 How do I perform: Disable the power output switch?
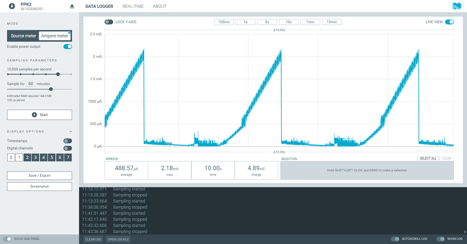[x=67, y=46]
